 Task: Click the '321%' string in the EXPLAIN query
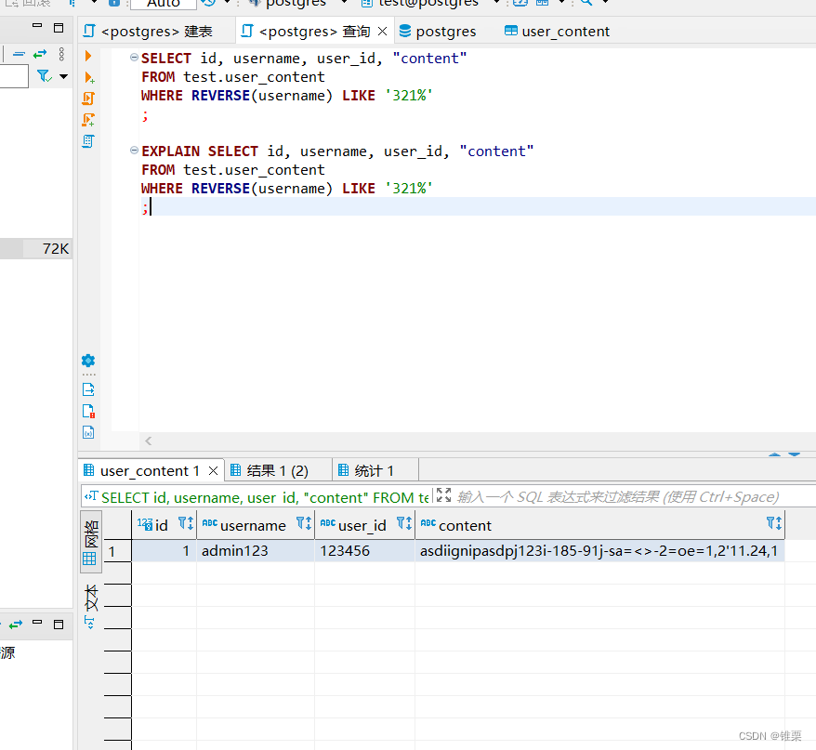coord(409,189)
